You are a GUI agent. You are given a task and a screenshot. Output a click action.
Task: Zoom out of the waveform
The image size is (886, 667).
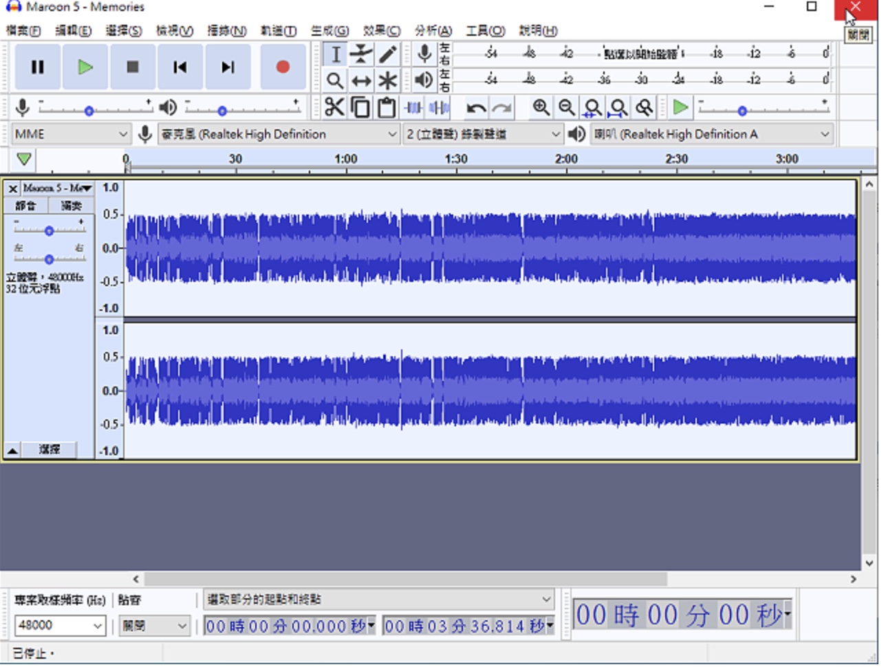[567, 108]
